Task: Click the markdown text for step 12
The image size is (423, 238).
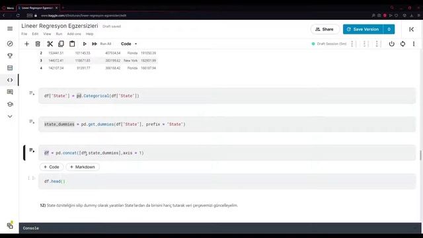Action: pos(139,206)
